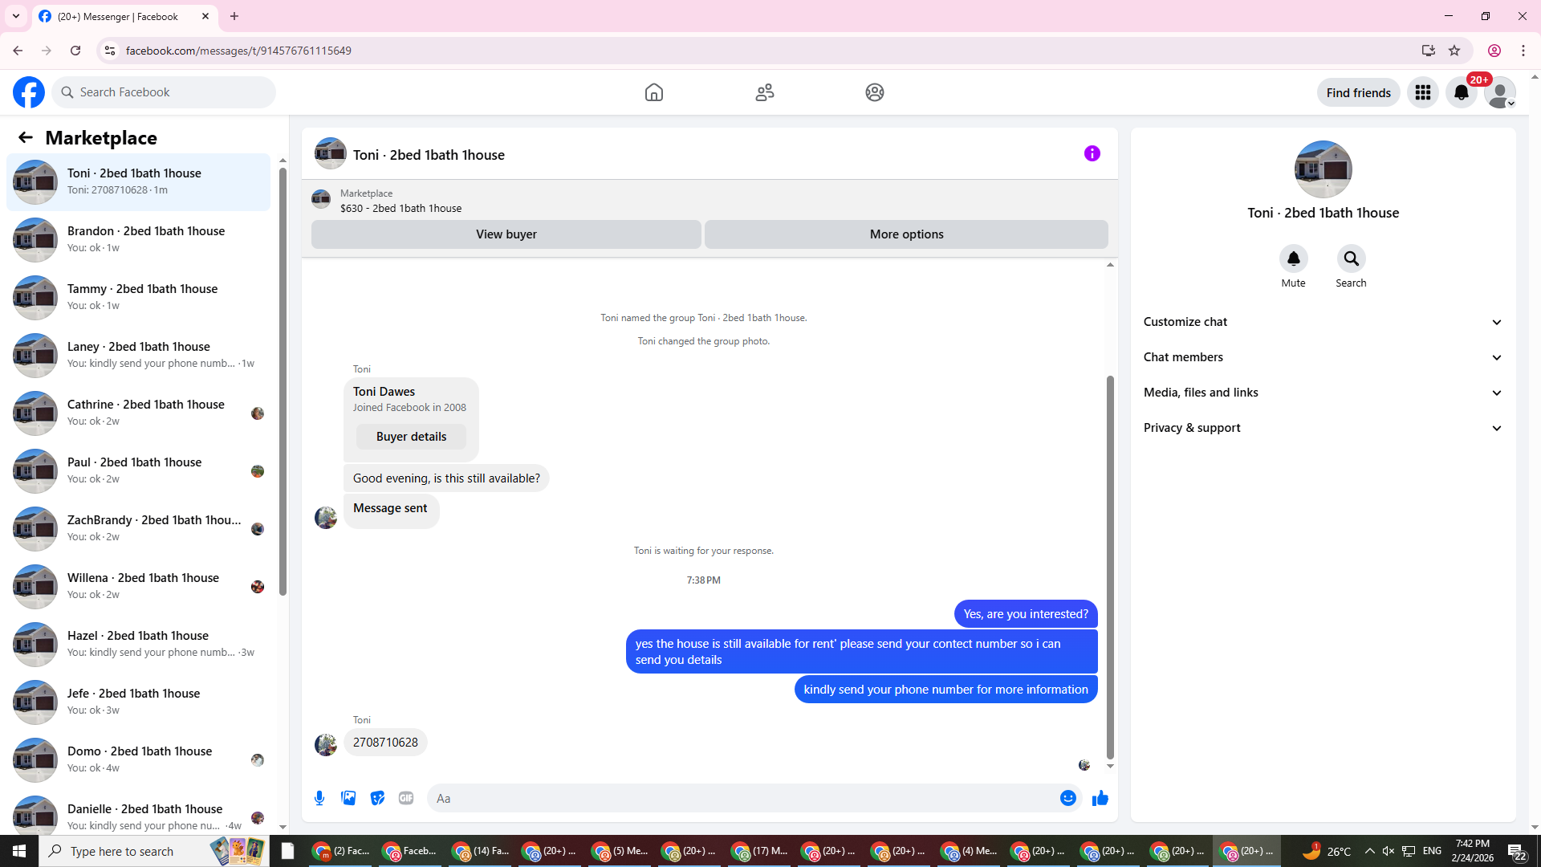
Task: Open the emoji picker in message box
Action: click(x=1067, y=798)
